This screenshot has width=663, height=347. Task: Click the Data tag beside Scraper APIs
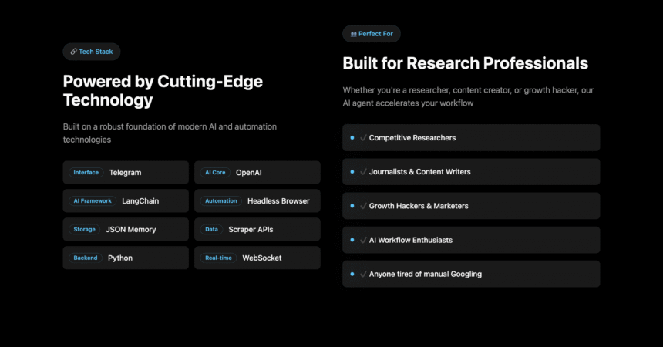pos(211,229)
